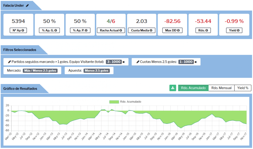Remove the Cuotas Menos 2.5 goles filter
Viewport: 253px width, 149px height.
[x=195, y=62]
